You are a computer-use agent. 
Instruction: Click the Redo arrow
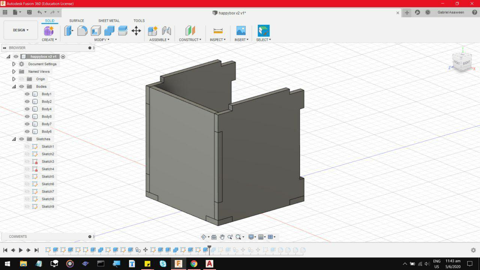coord(53,12)
